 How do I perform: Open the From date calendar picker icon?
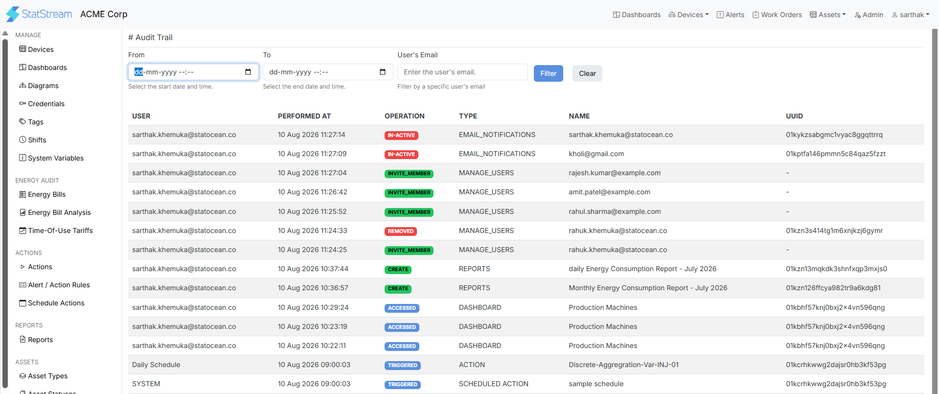tap(248, 72)
